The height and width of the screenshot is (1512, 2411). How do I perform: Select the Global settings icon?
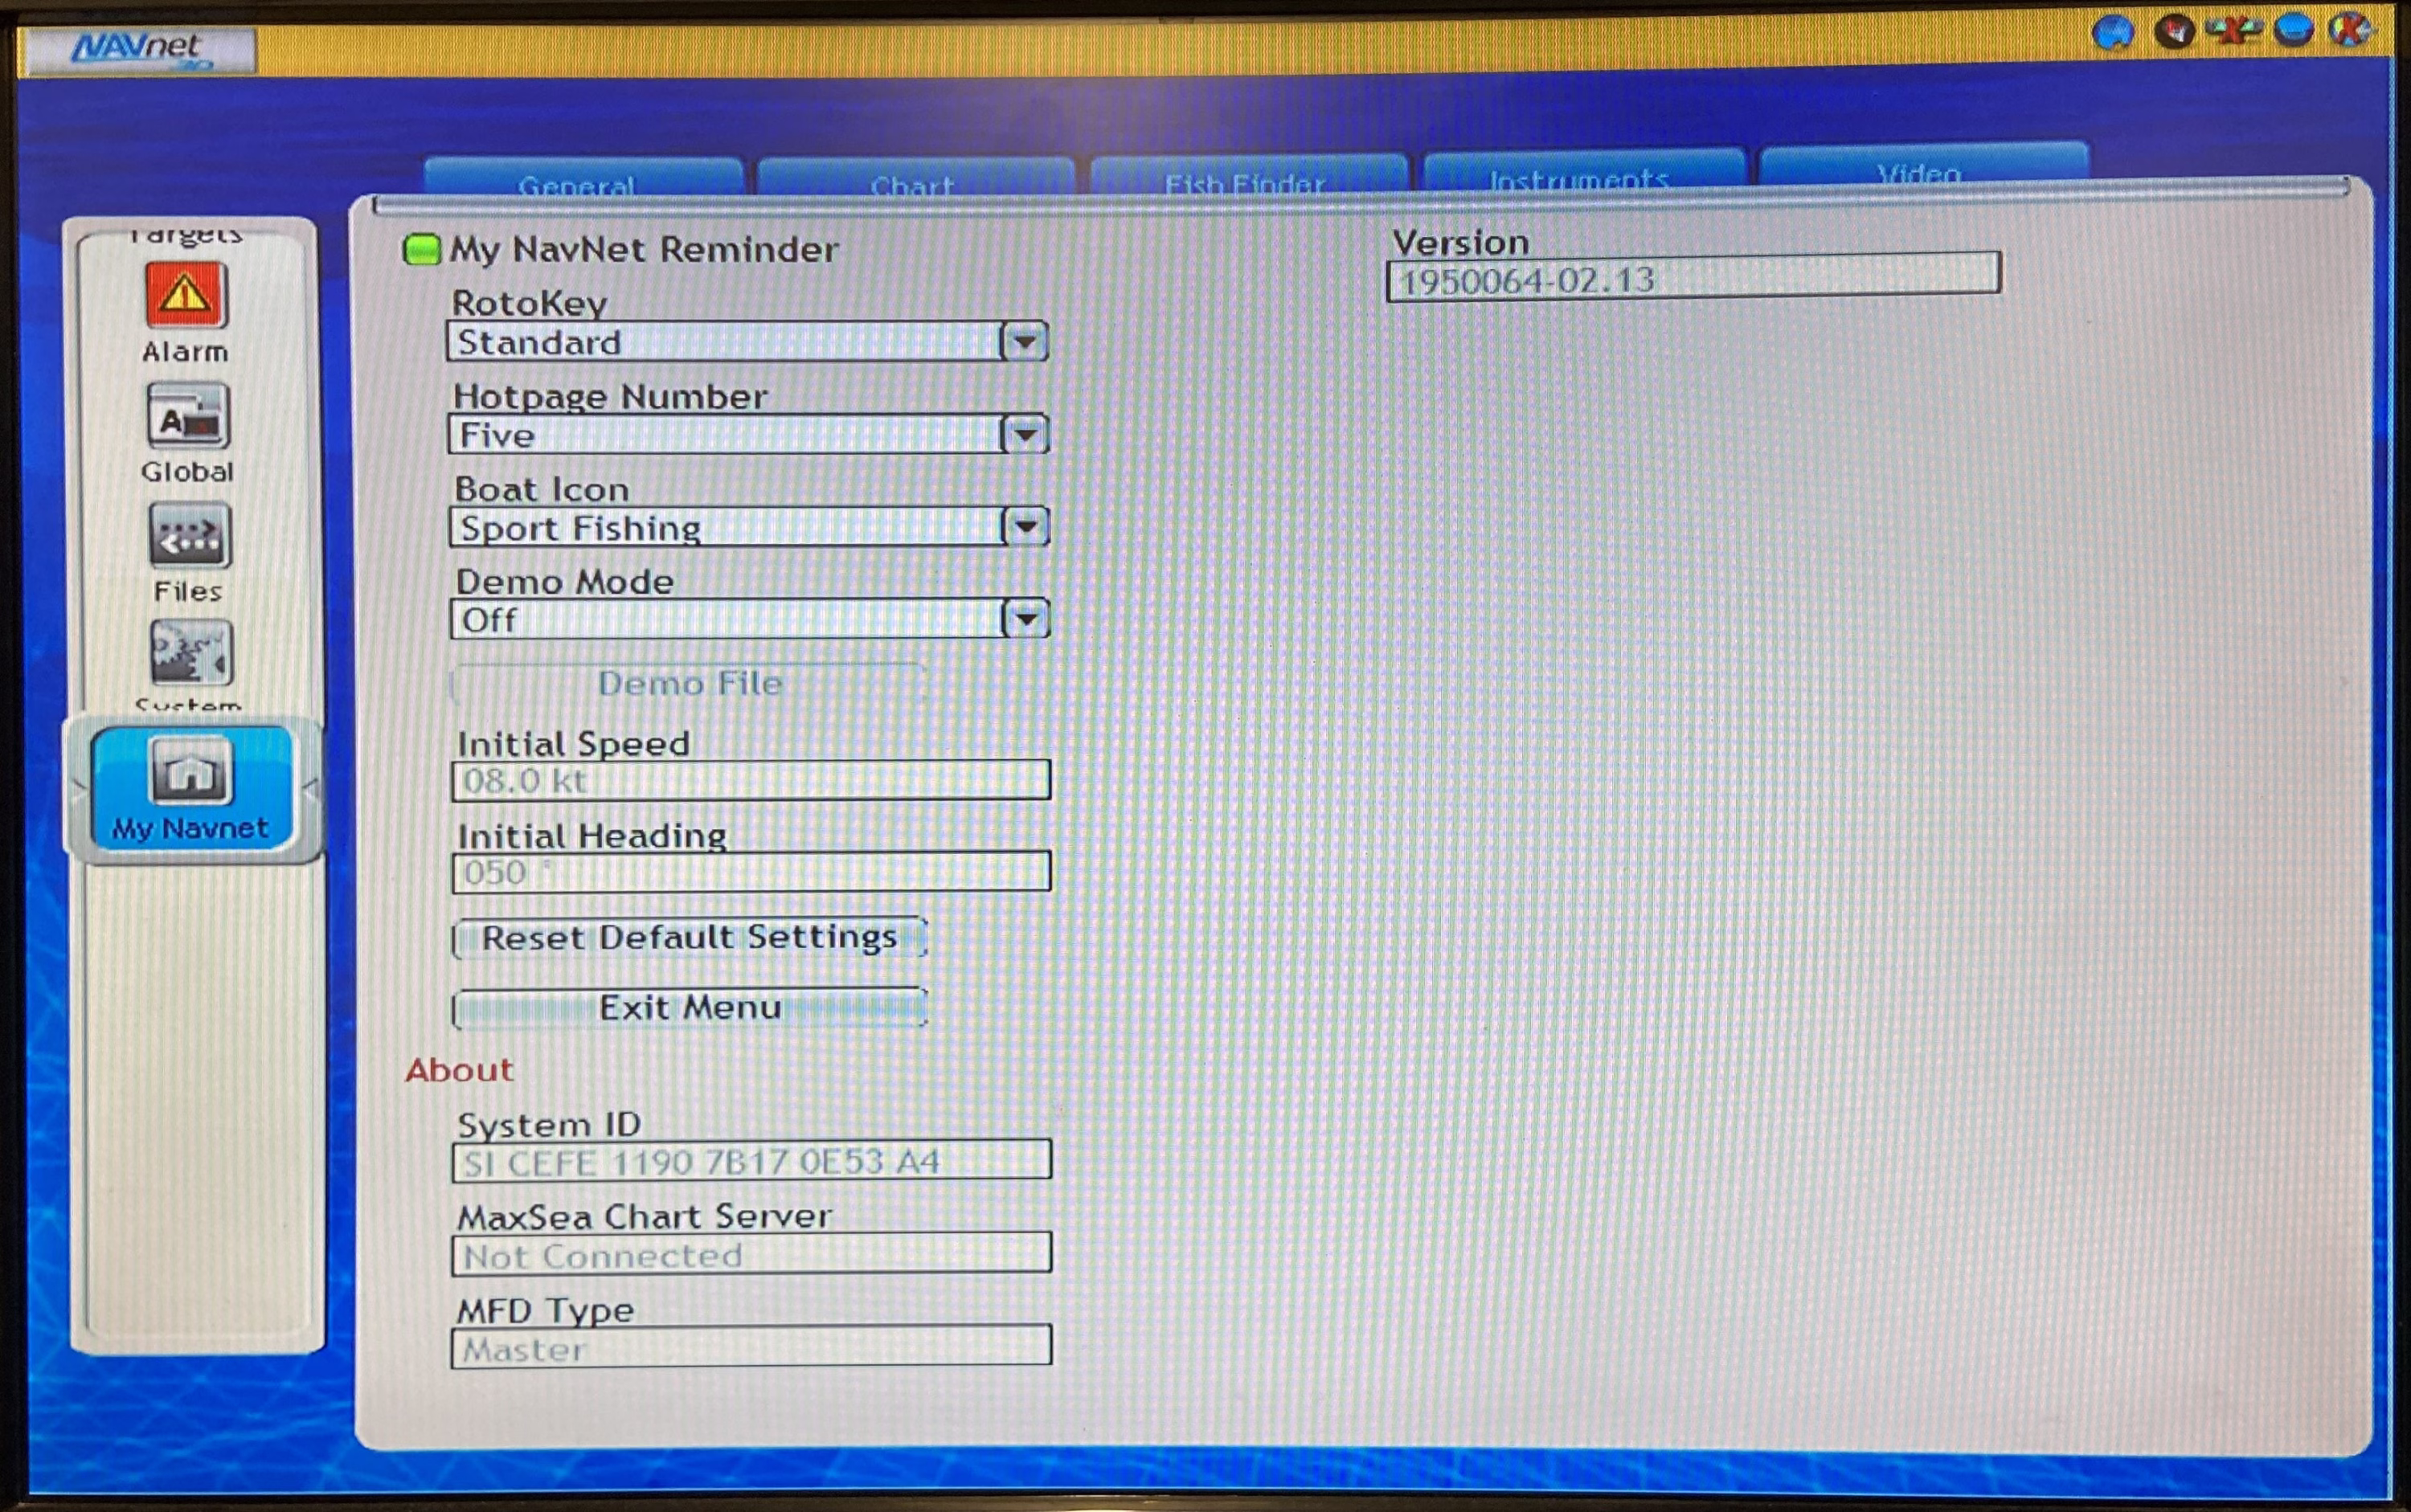click(188, 416)
